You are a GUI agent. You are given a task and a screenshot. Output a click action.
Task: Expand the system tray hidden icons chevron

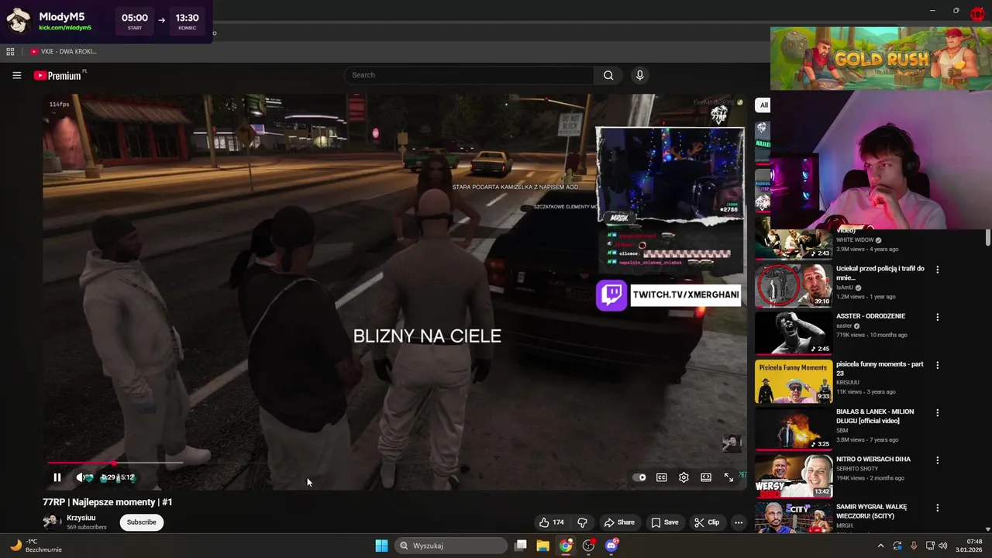(880, 546)
